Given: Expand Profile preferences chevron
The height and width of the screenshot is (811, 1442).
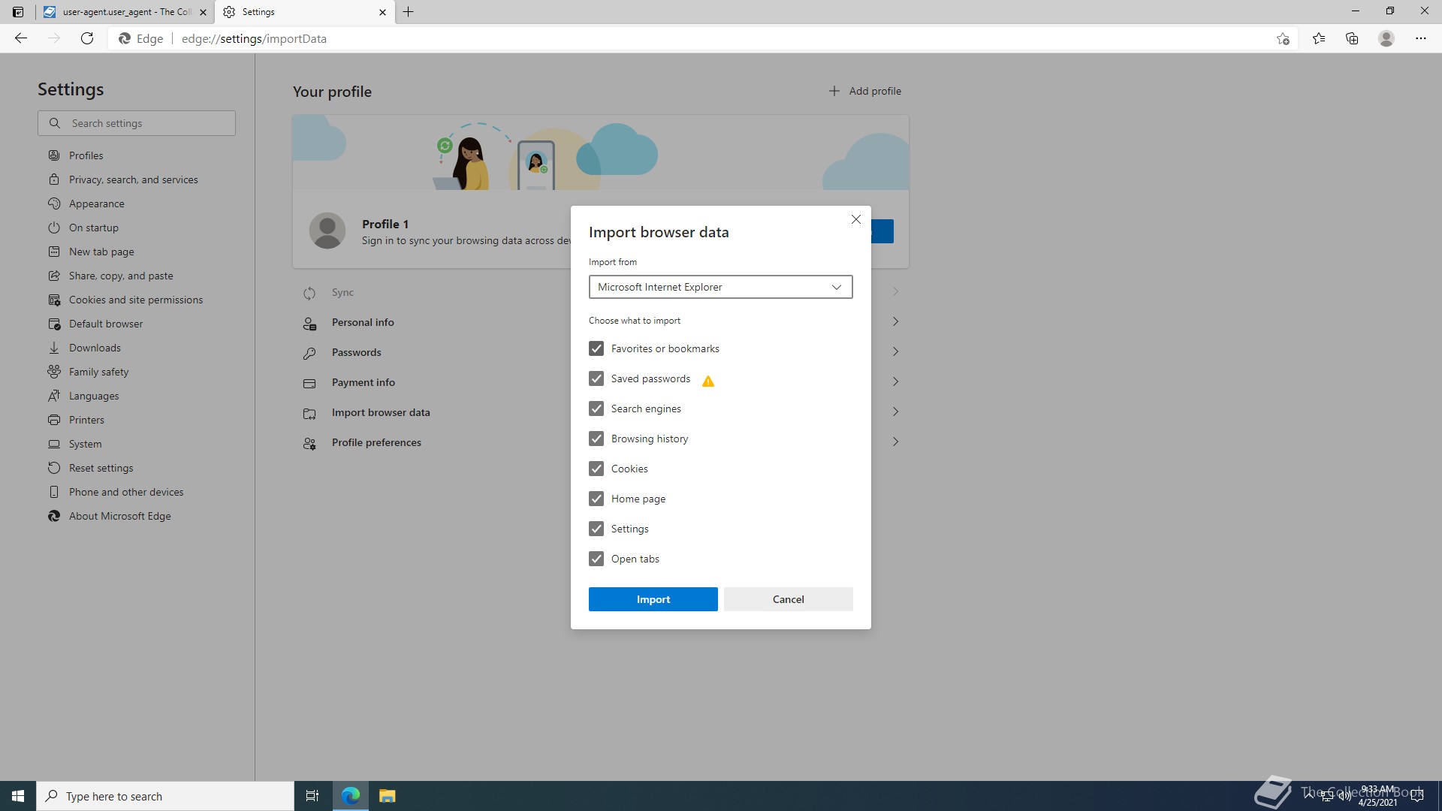Looking at the screenshot, I should pos(895,442).
